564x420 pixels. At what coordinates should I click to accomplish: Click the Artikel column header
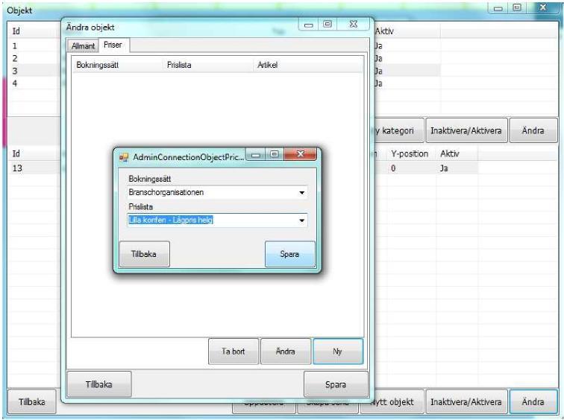click(309, 65)
